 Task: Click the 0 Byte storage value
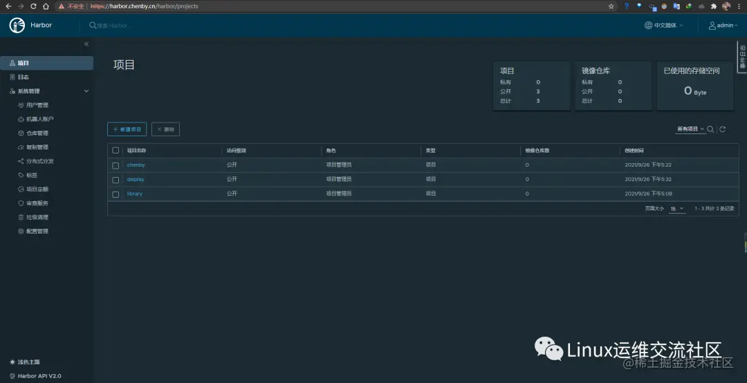click(x=695, y=91)
